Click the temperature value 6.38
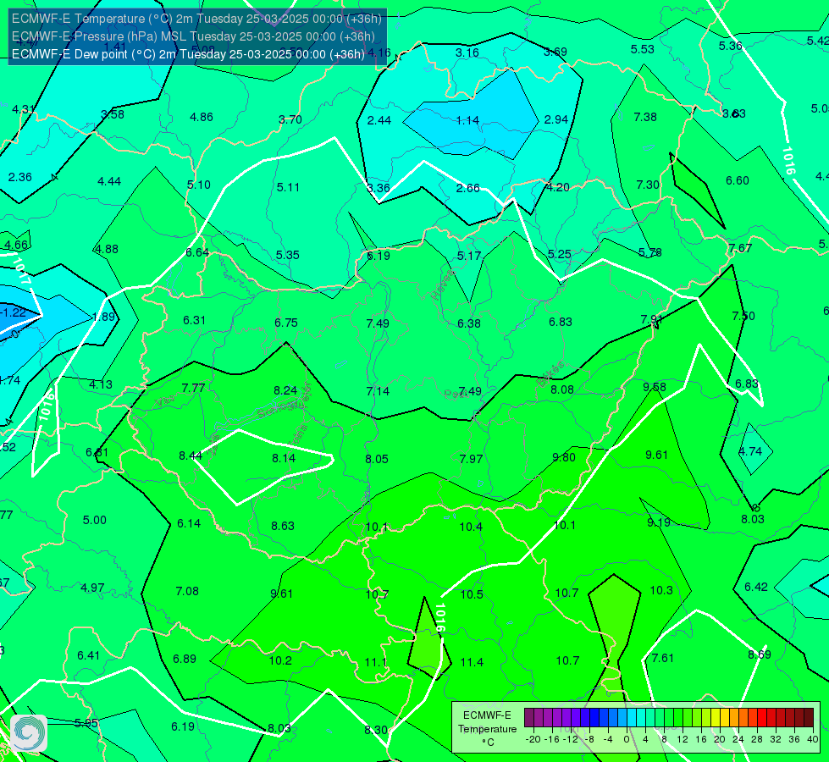Image resolution: width=829 pixels, height=762 pixels. pyautogui.click(x=469, y=323)
